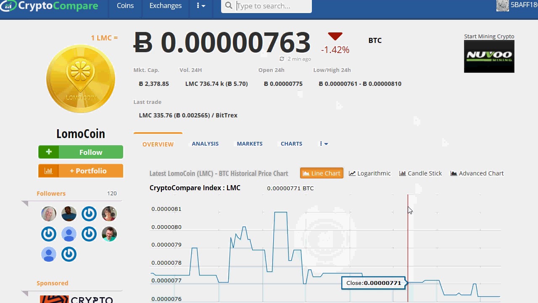Click the Latest LomoCoin Historical Price Chart heading

click(219, 173)
